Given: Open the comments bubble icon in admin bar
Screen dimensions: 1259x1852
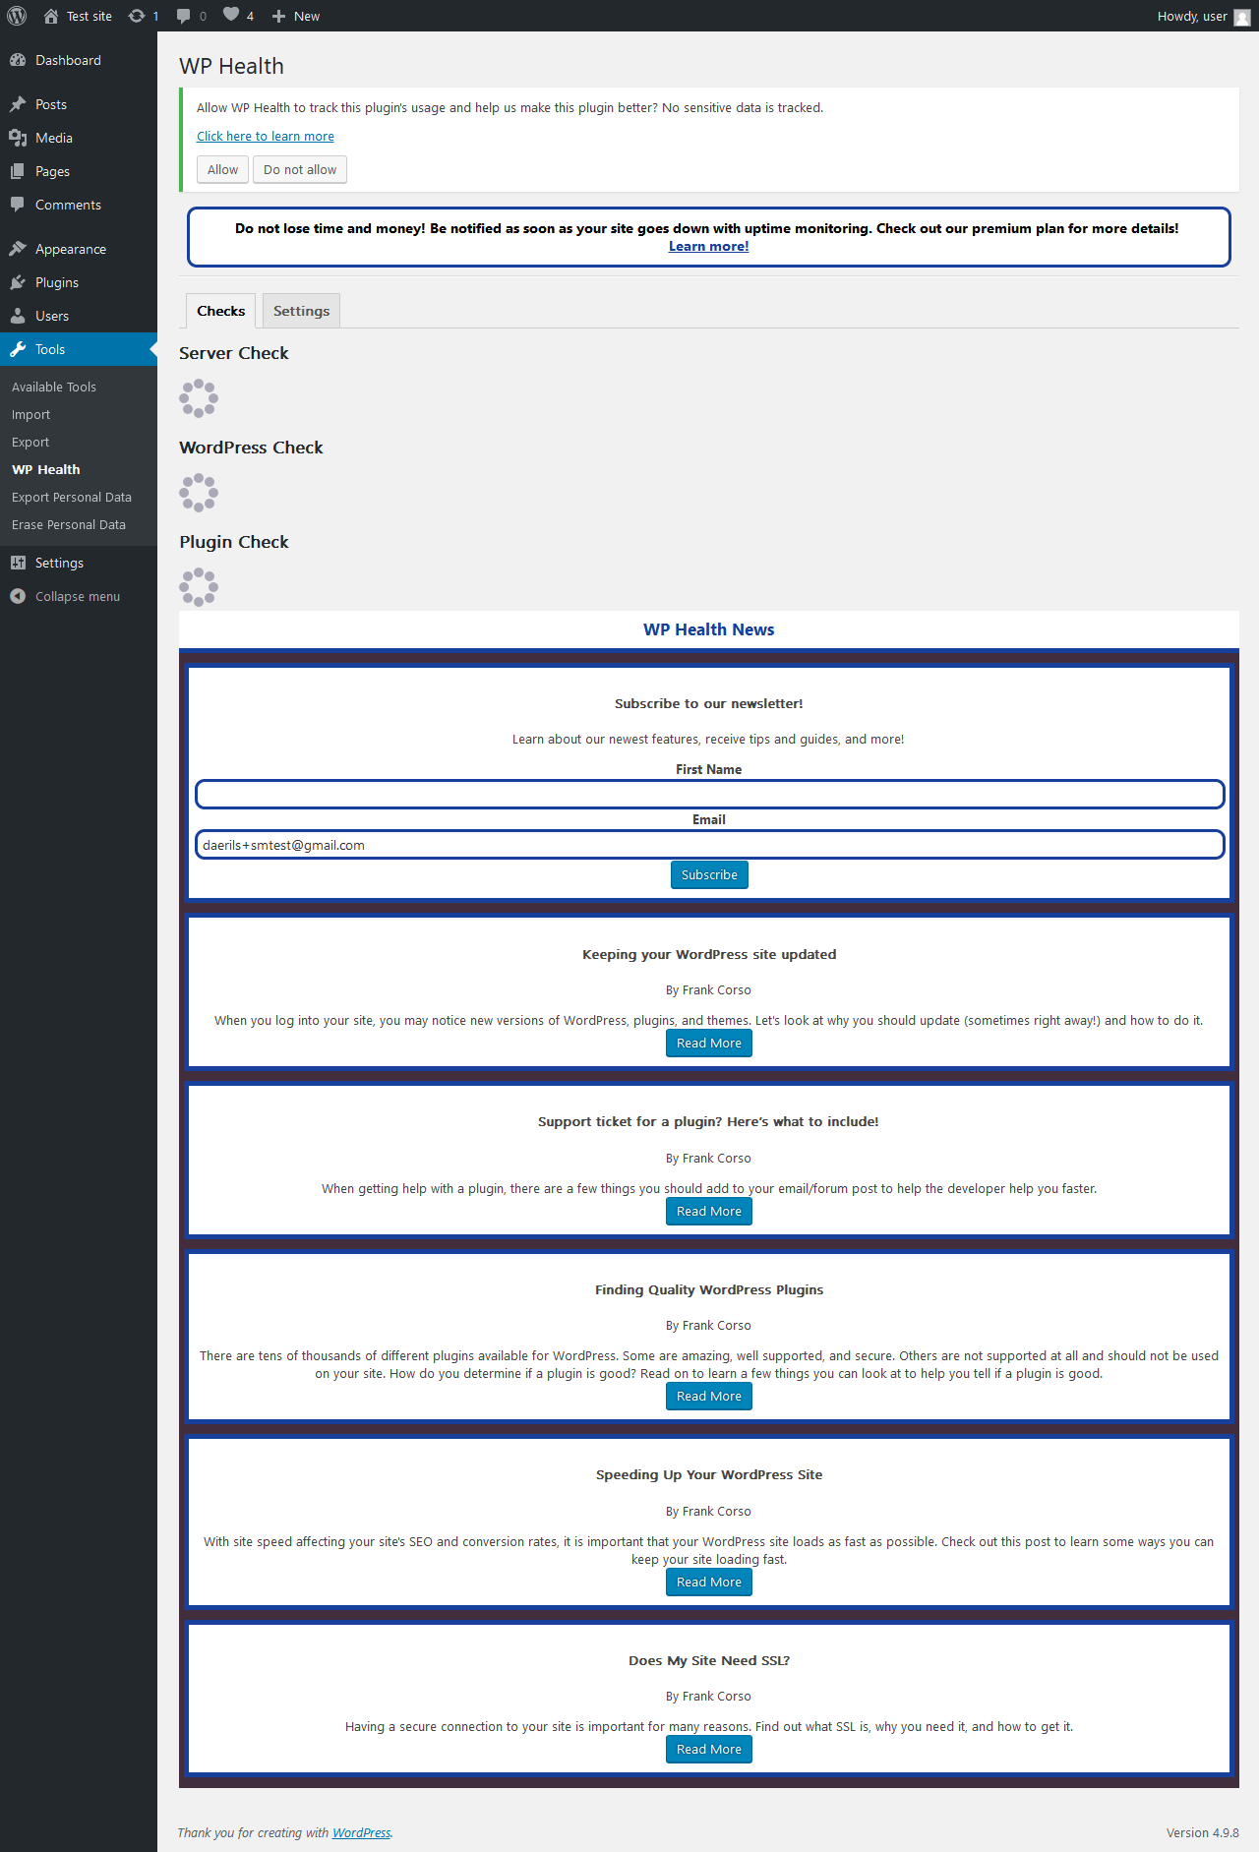Looking at the screenshot, I should [x=183, y=16].
